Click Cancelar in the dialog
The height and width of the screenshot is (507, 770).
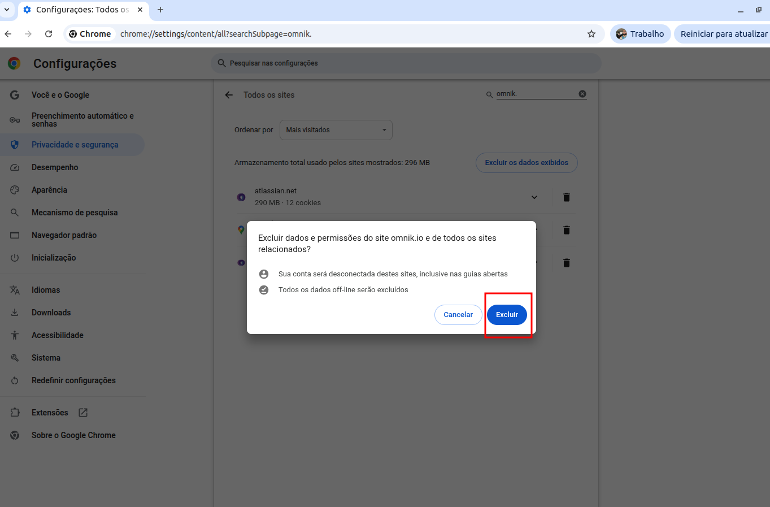(458, 315)
